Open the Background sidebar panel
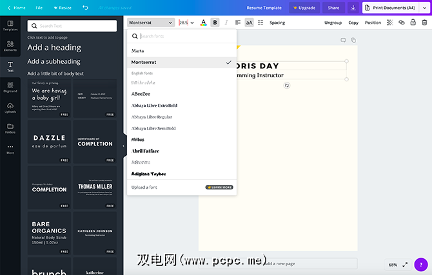 tap(10, 87)
